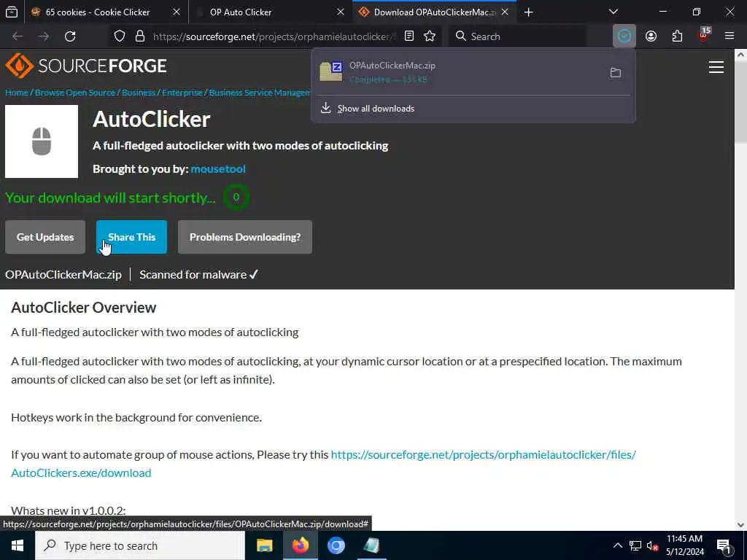The image size is (747, 560).
Task: Click the Get Updates button
Action: click(45, 237)
